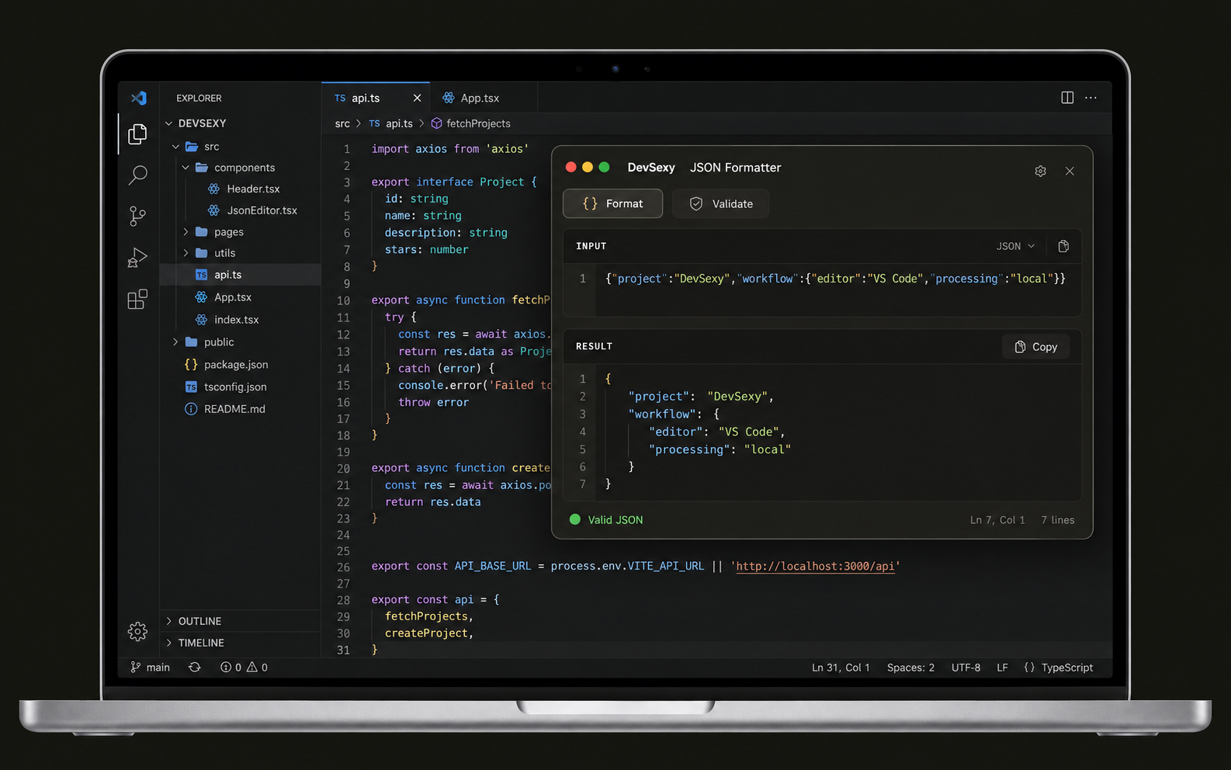
Task: Click the api.ts breadcrumb
Action: 390,123
